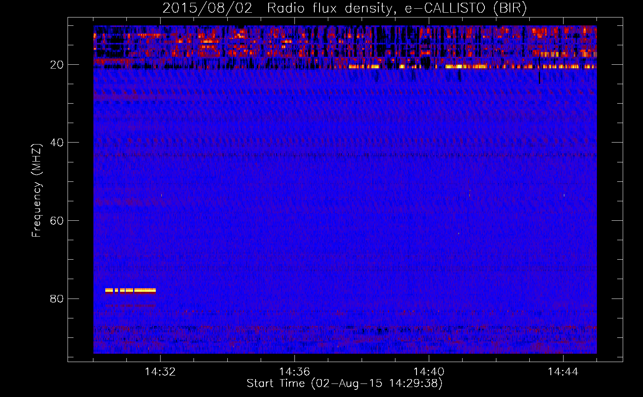Click the 'Frequency (MHZ)' axis label

[x=37, y=190]
